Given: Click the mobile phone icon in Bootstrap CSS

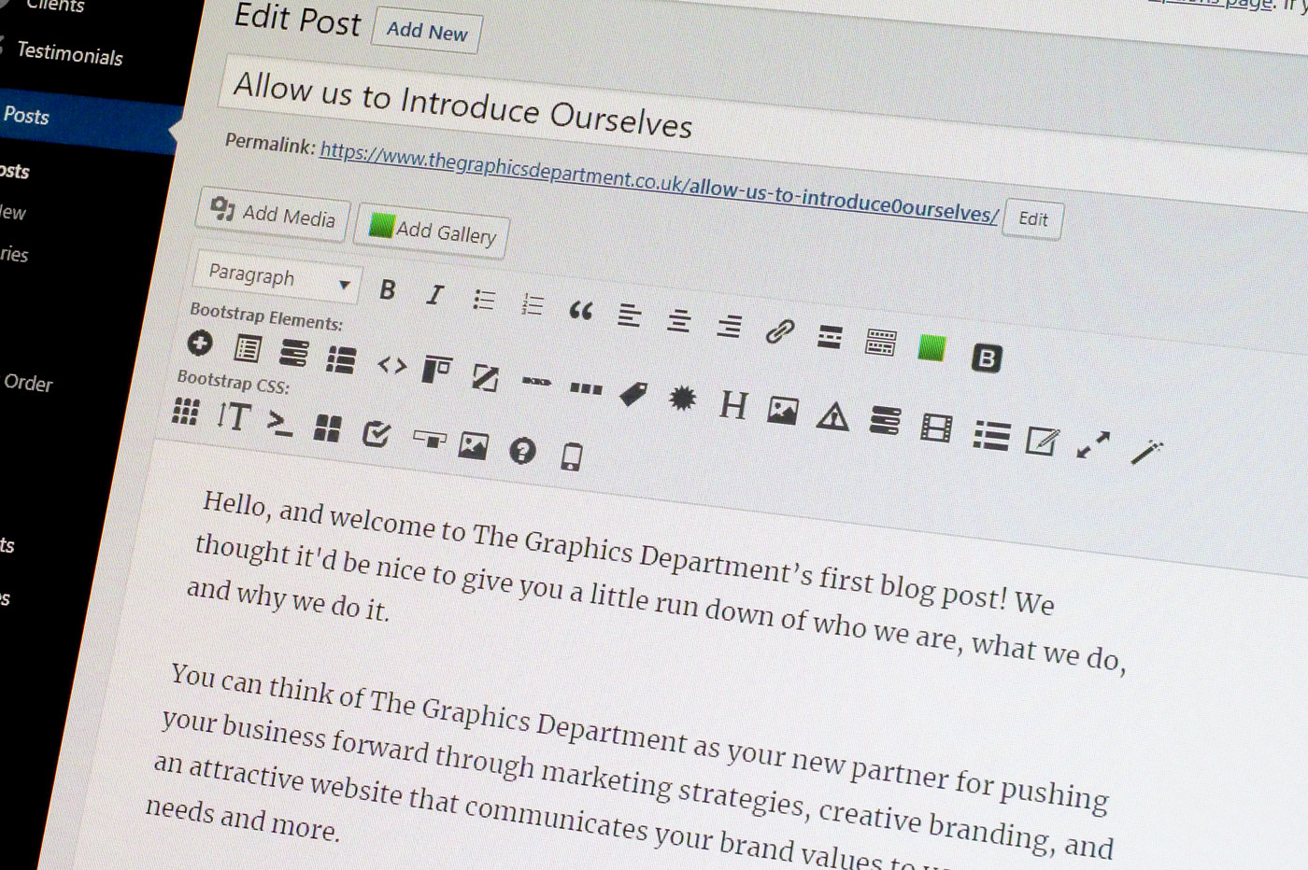Looking at the screenshot, I should 572,456.
